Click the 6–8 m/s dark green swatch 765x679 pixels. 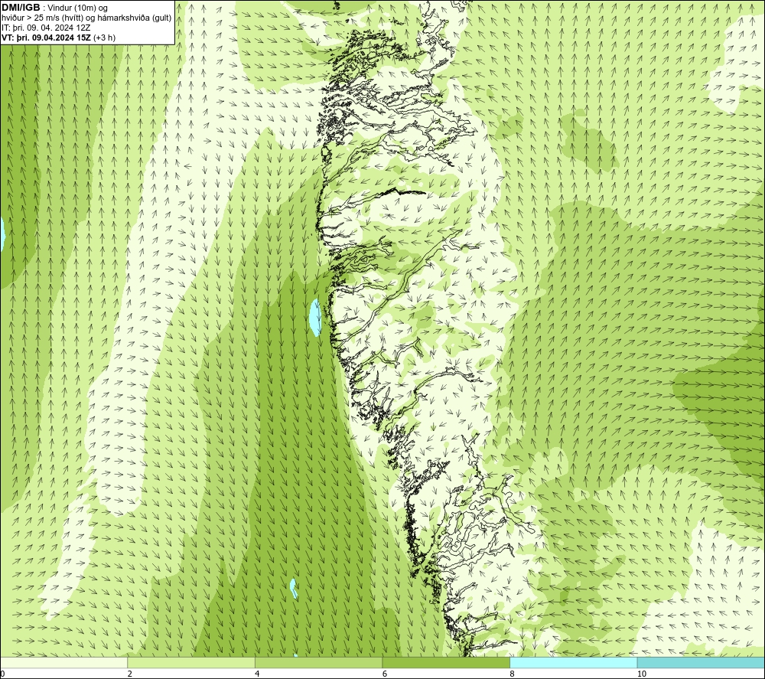coord(446,662)
